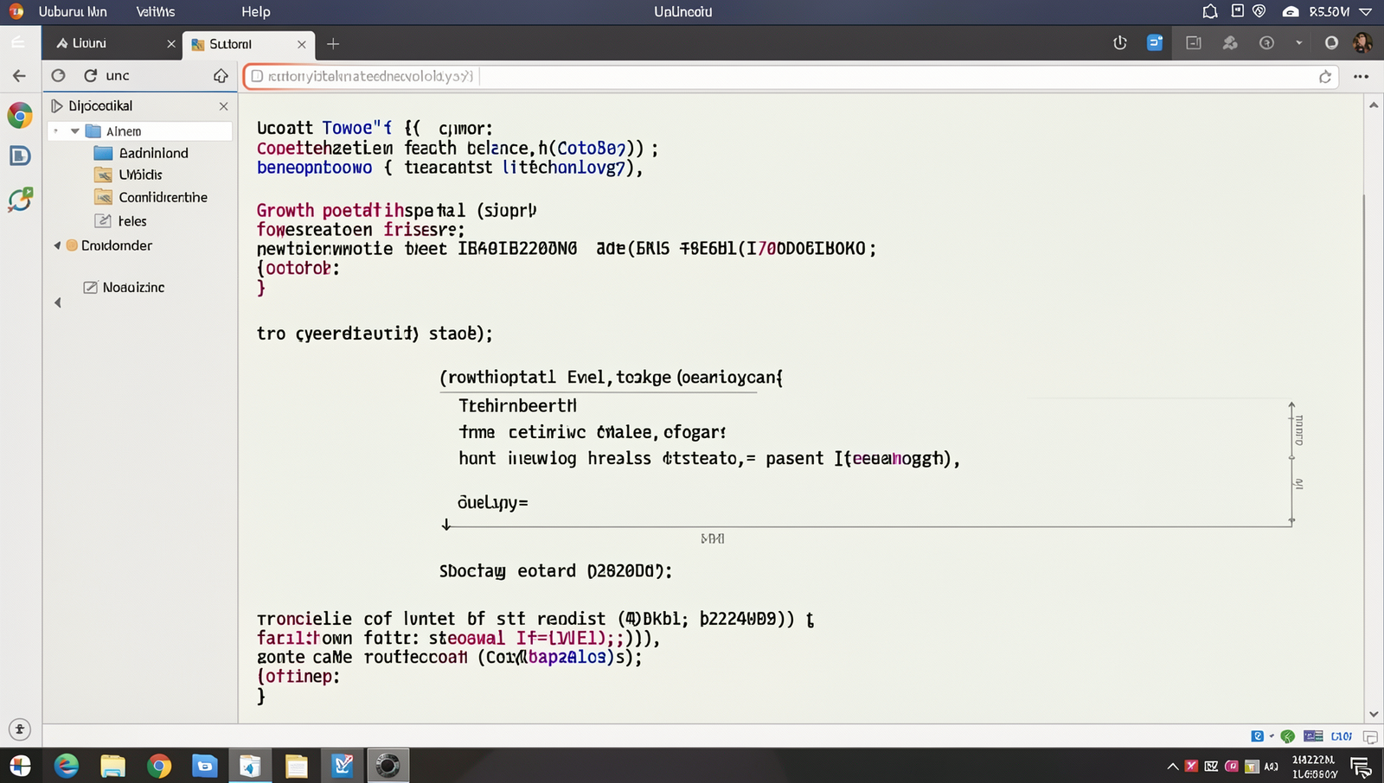Close the Dijocodikal side panel
The image size is (1384, 783).
tap(223, 106)
